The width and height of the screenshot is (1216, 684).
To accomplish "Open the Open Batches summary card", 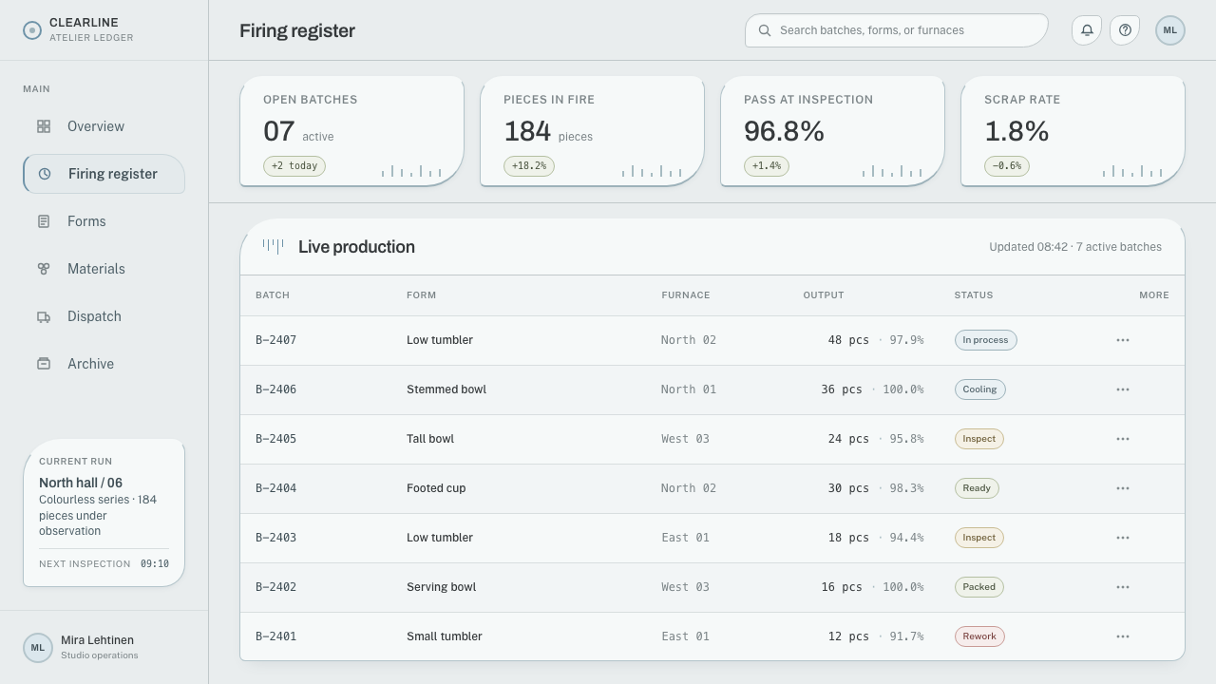I will (351, 131).
